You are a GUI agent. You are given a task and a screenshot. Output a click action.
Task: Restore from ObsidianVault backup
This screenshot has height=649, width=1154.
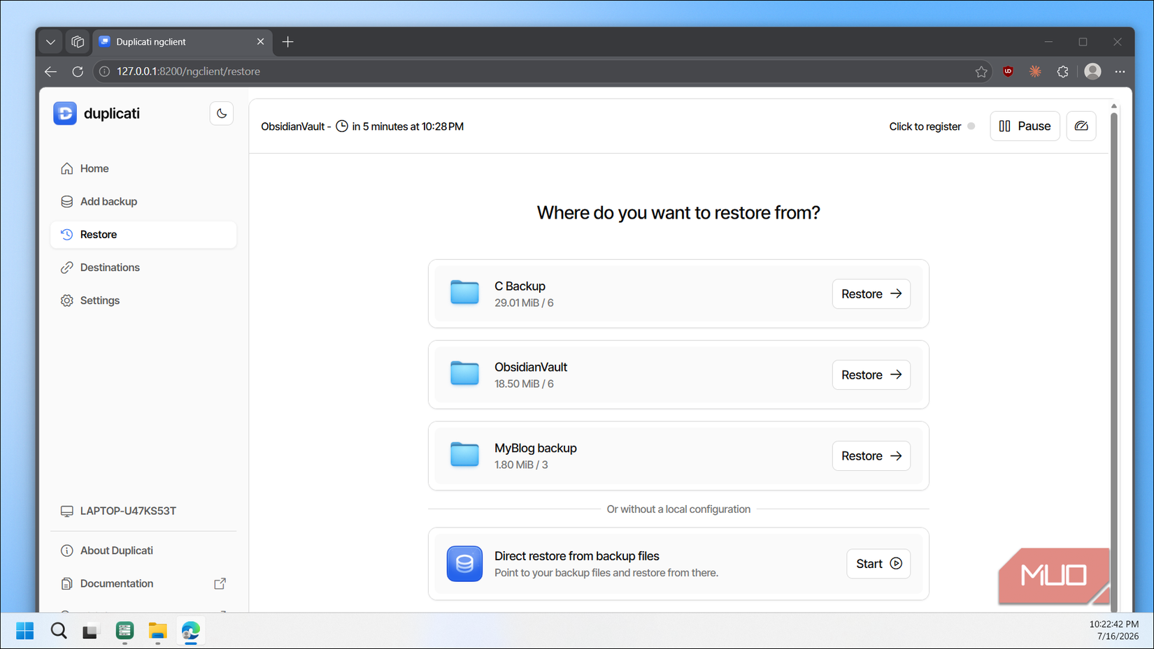click(x=871, y=375)
